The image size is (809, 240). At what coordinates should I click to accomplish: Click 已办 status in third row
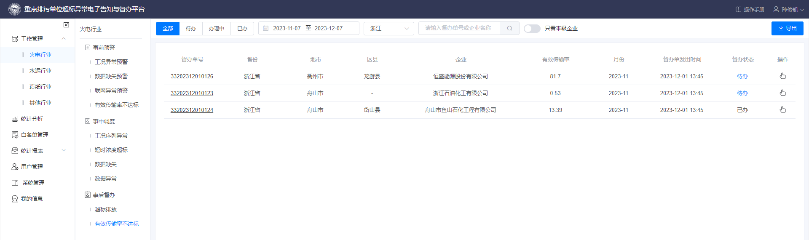tap(742, 110)
